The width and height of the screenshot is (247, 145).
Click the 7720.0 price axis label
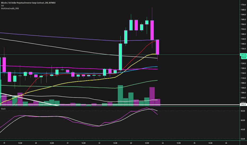[243, 5]
